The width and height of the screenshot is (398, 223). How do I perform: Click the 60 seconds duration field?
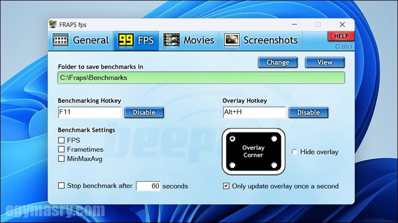[148, 186]
